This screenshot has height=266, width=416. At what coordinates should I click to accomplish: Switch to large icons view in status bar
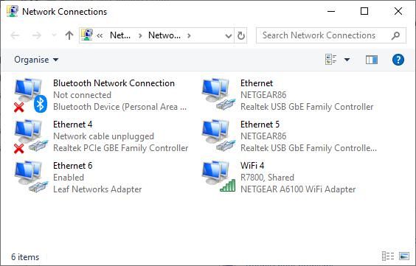coord(404,256)
